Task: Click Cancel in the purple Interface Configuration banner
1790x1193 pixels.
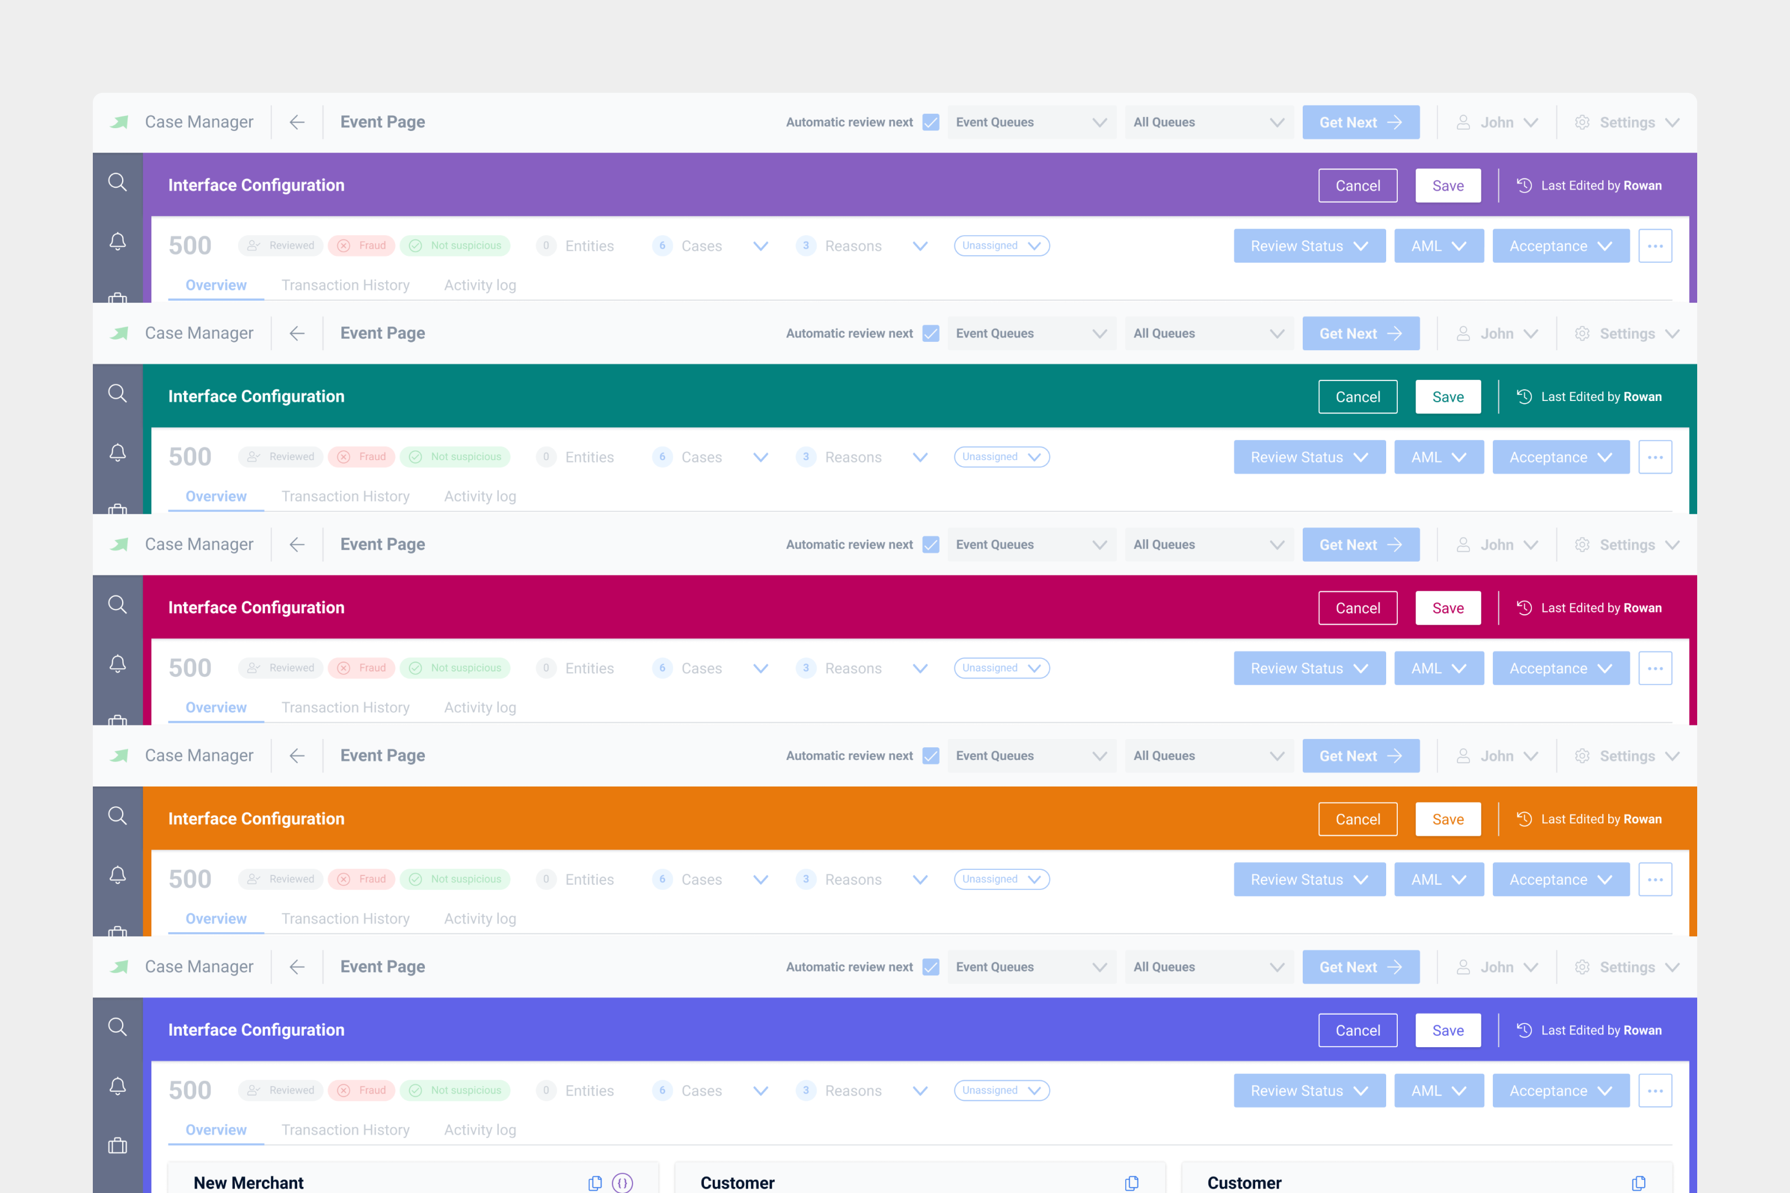Action: click(1358, 186)
